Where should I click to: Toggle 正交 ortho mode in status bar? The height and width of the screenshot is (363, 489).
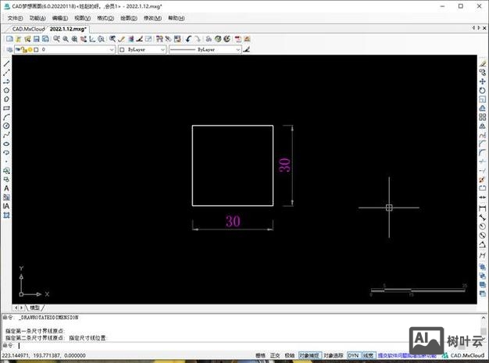pyautogui.click(x=275, y=355)
